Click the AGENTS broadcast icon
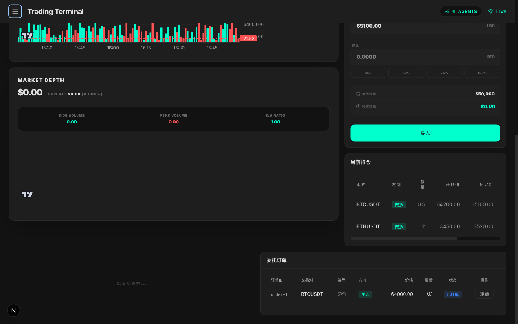Image resolution: width=518 pixels, height=324 pixels. (x=447, y=12)
